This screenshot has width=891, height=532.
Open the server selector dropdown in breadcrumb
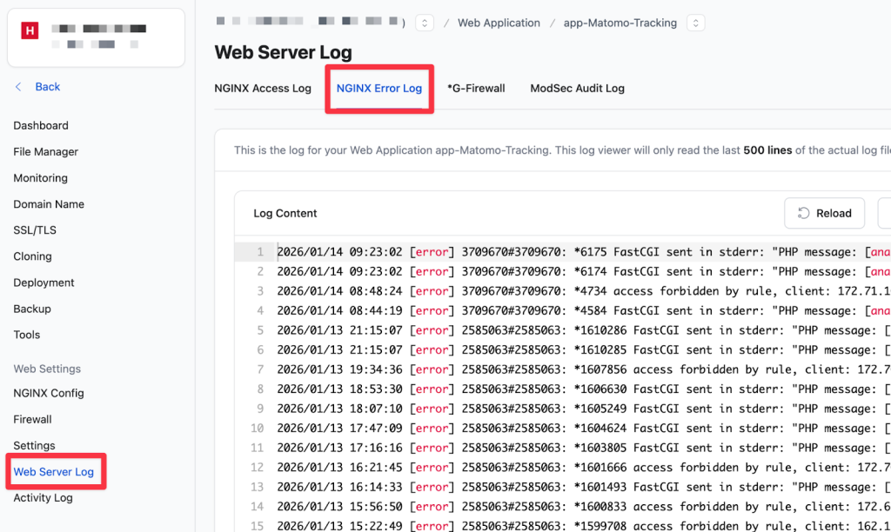(425, 23)
